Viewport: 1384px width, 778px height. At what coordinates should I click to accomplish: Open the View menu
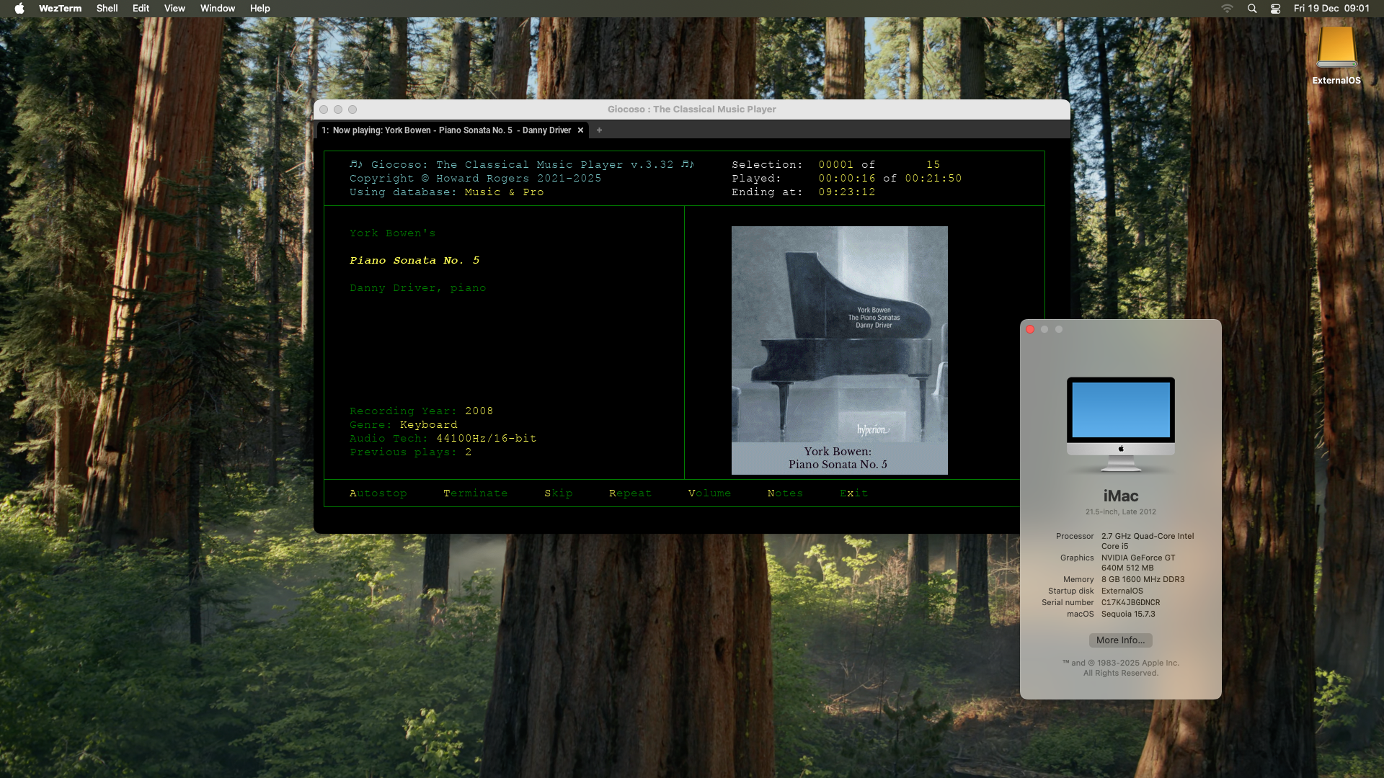click(x=174, y=8)
